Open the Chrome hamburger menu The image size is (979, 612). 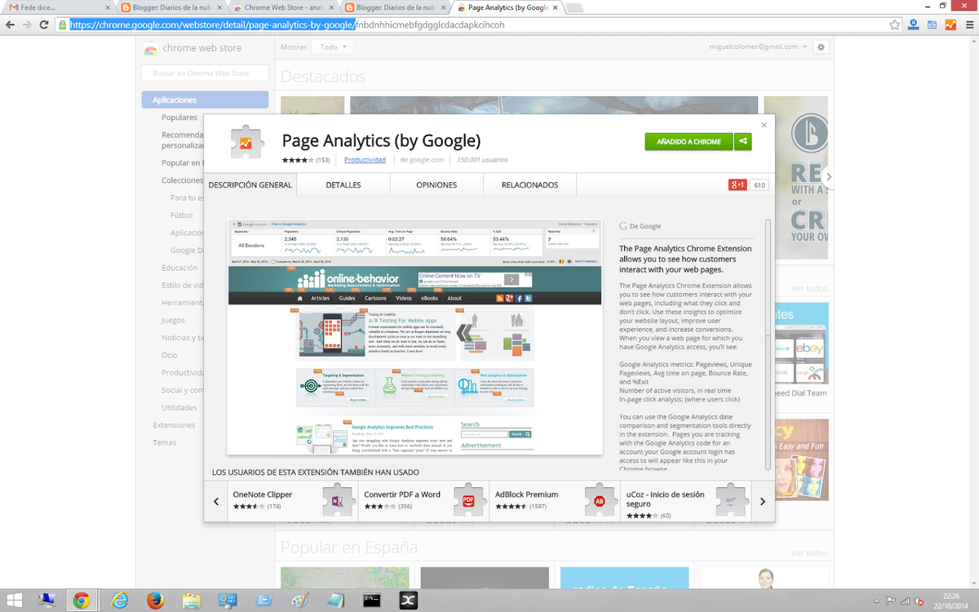click(x=968, y=24)
